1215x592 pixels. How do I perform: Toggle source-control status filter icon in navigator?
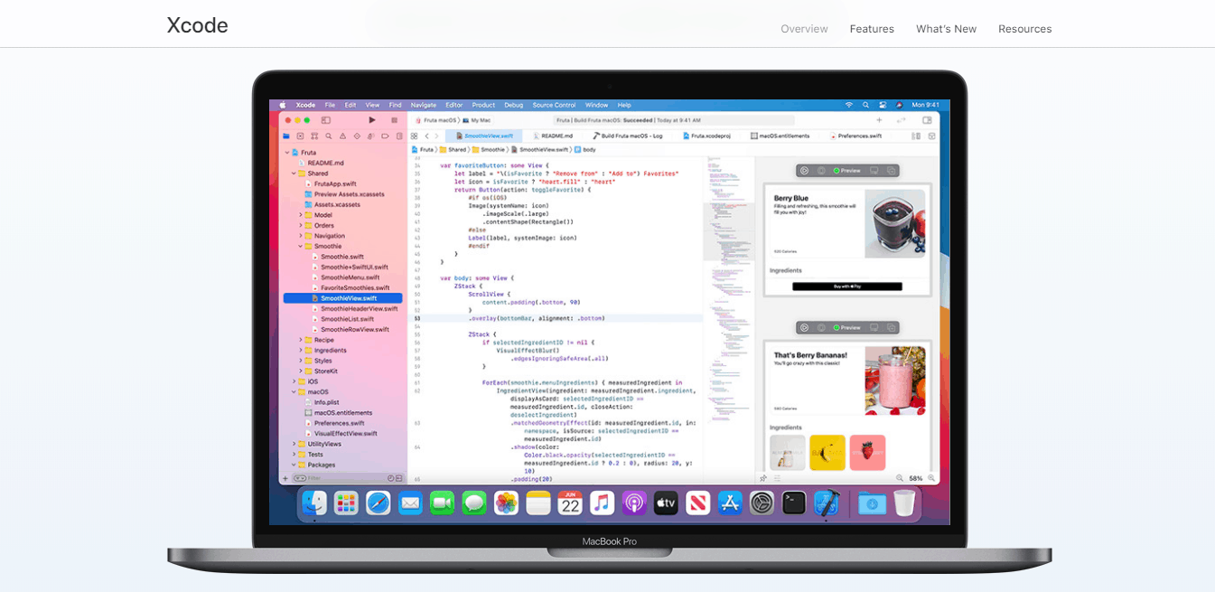click(400, 478)
